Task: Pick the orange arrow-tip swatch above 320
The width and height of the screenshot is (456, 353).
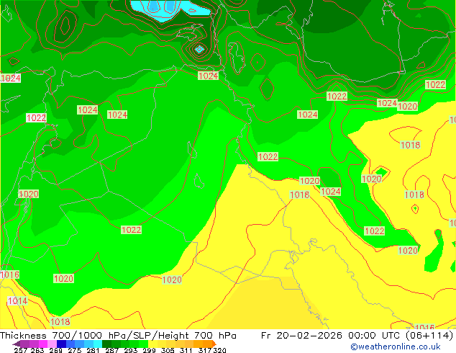Action: (x=214, y=344)
